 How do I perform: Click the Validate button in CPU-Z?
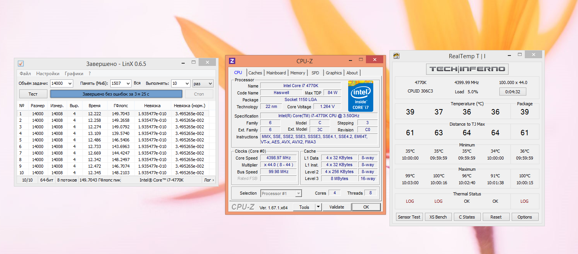pyautogui.click(x=337, y=207)
